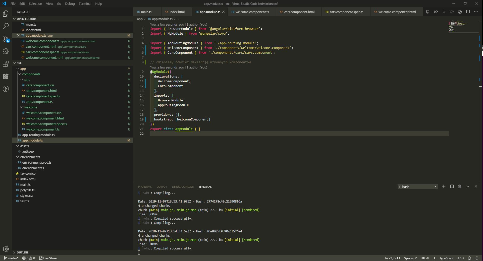Open errors and warnings count in status bar
This screenshot has height=261, width=483.
(29, 258)
